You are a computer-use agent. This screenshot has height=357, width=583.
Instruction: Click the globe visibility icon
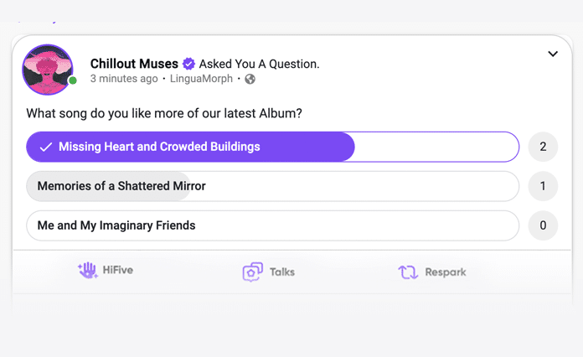[250, 79]
